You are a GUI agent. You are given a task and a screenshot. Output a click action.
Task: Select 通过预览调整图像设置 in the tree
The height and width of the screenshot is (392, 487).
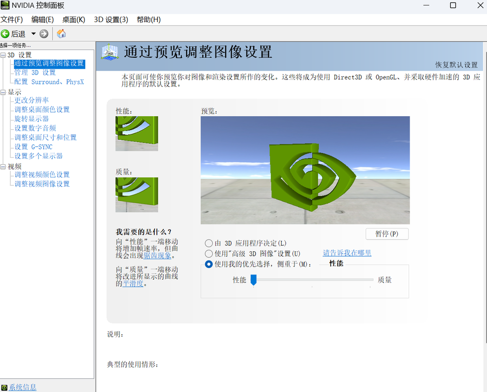point(49,63)
